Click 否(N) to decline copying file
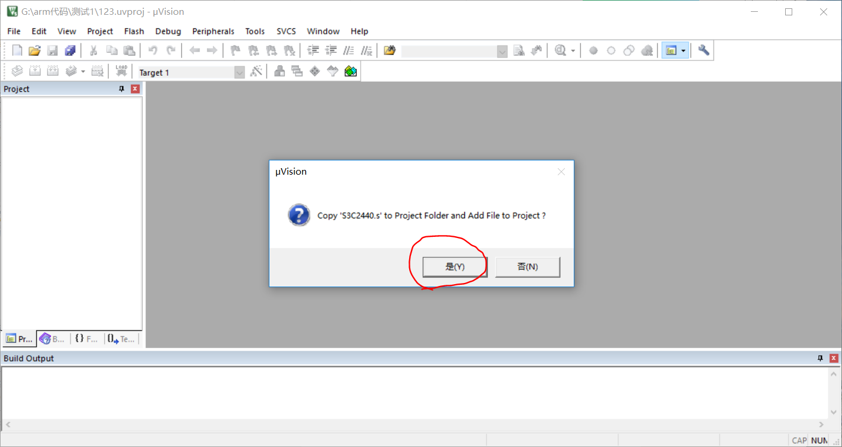 pos(528,266)
